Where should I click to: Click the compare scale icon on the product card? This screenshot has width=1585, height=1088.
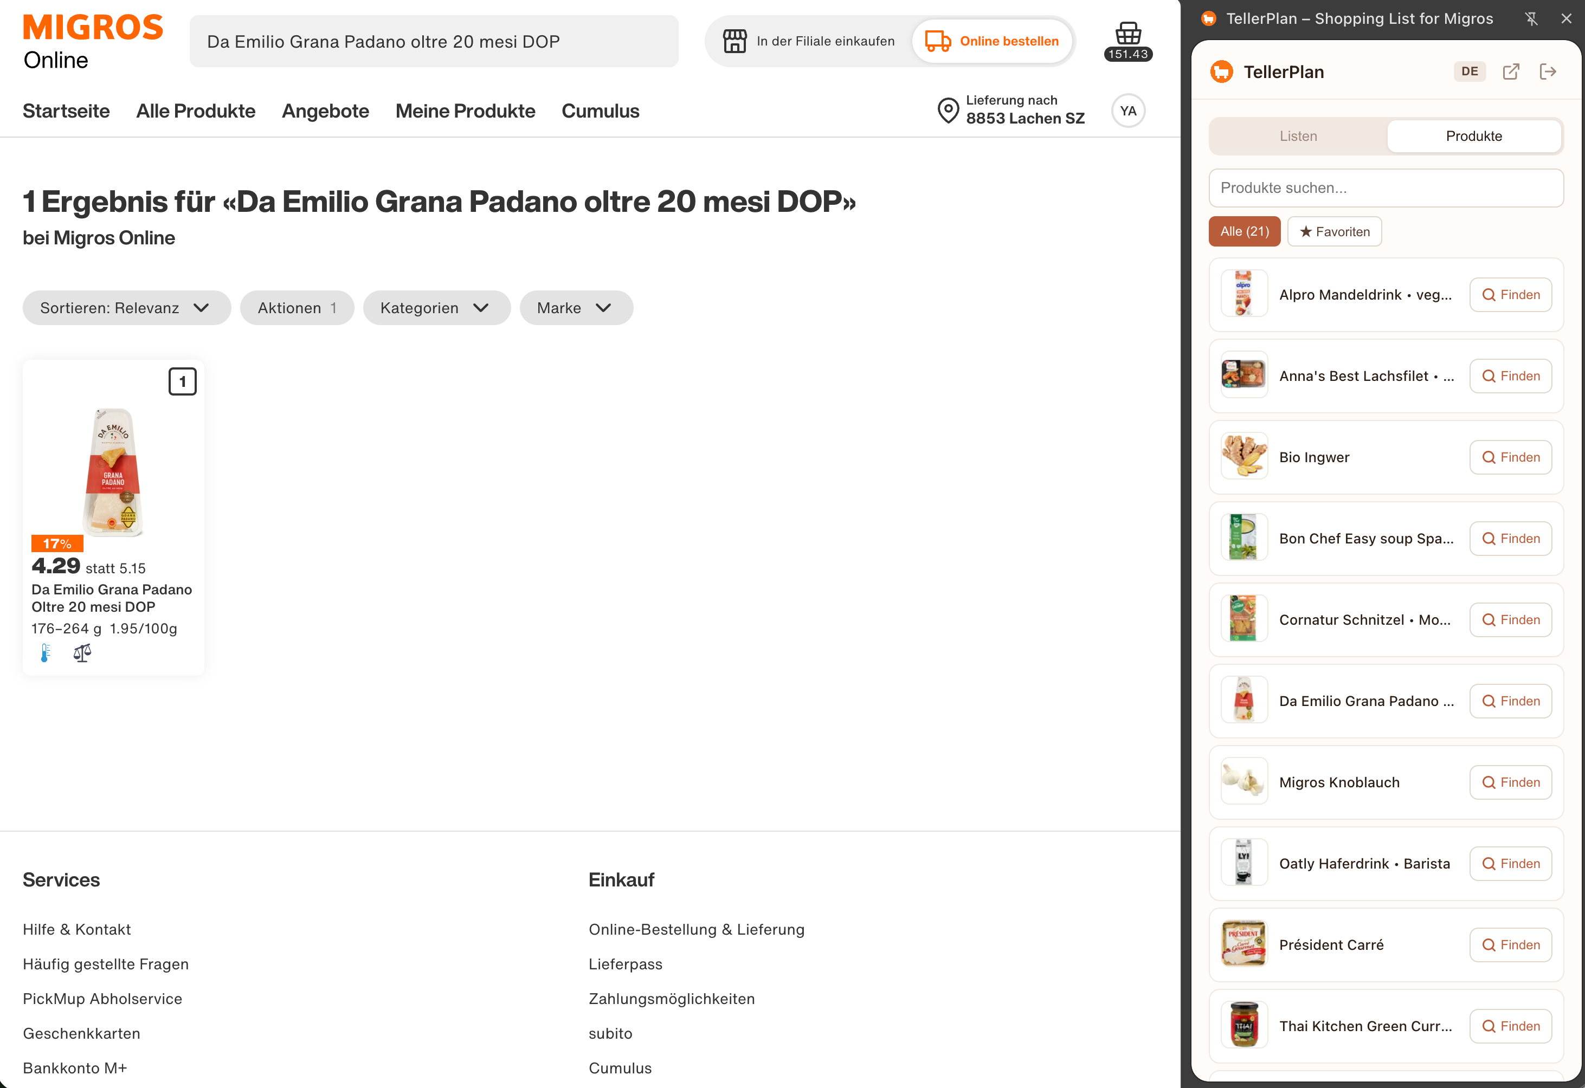(82, 652)
